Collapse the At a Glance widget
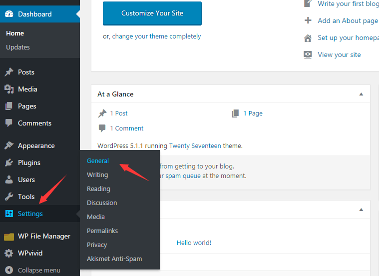379x276 pixels. pos(361,94)
